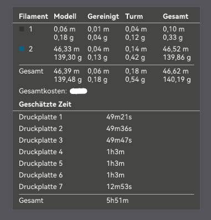Select filament 1 model length 0,06 m
The width and height of the screenshot is (211, 220).
65,29
